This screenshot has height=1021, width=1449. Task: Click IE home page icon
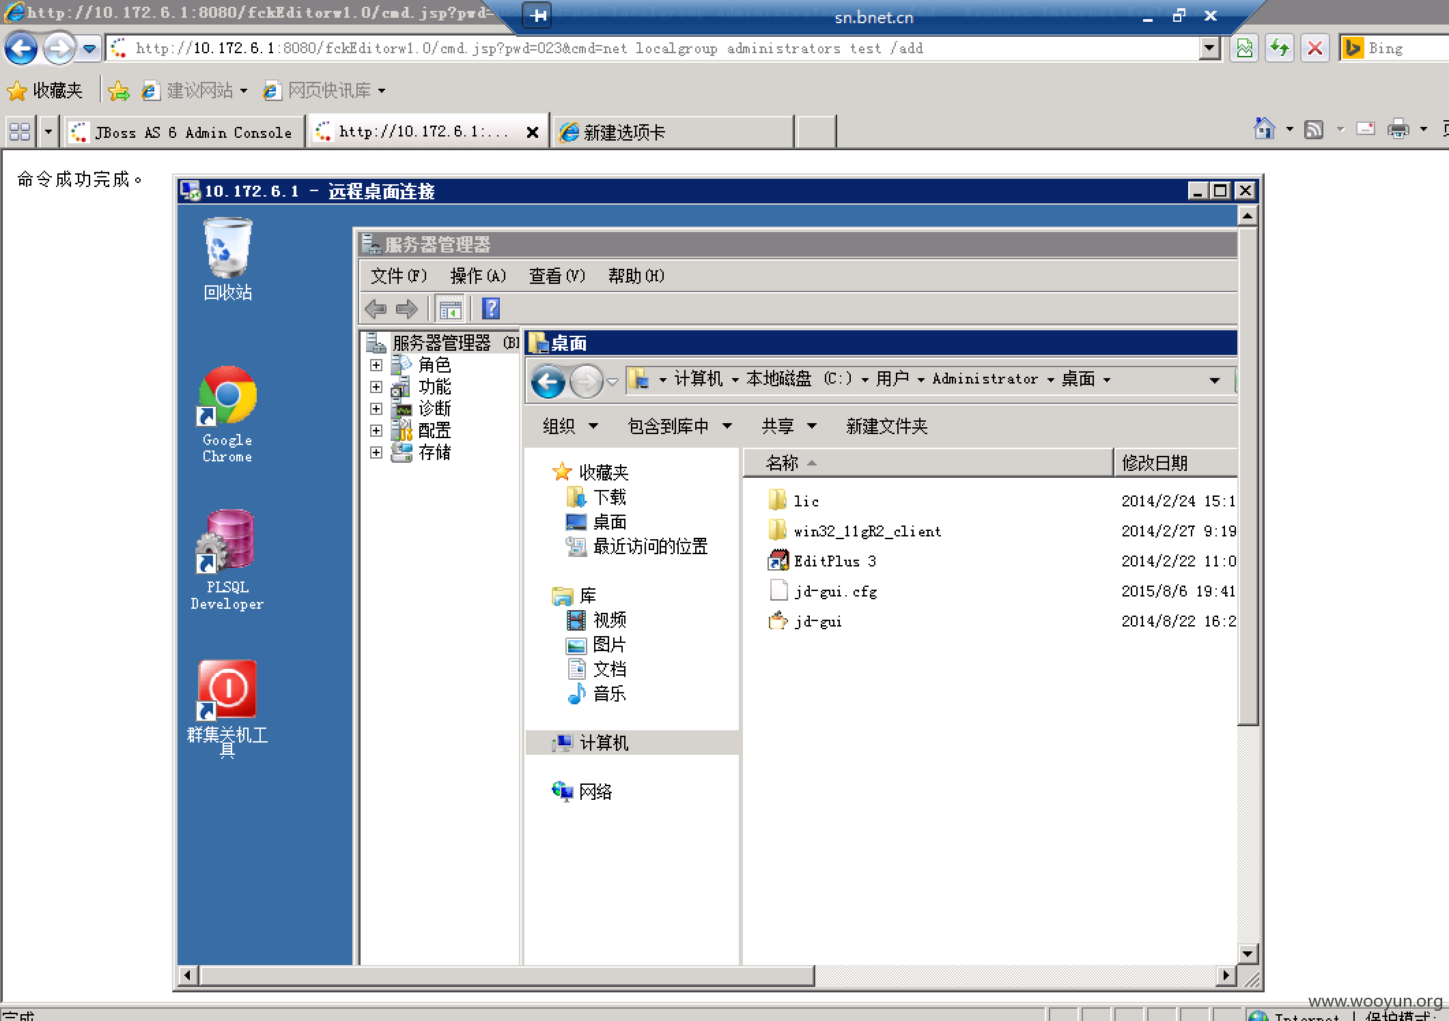click(1264, 128)
